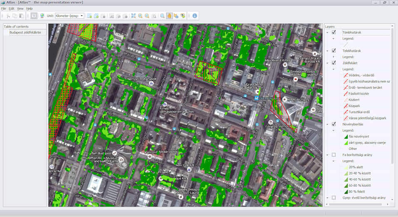Screen dimensions: 398x217
Task: Open the View menu
Action: pos(20,8)
